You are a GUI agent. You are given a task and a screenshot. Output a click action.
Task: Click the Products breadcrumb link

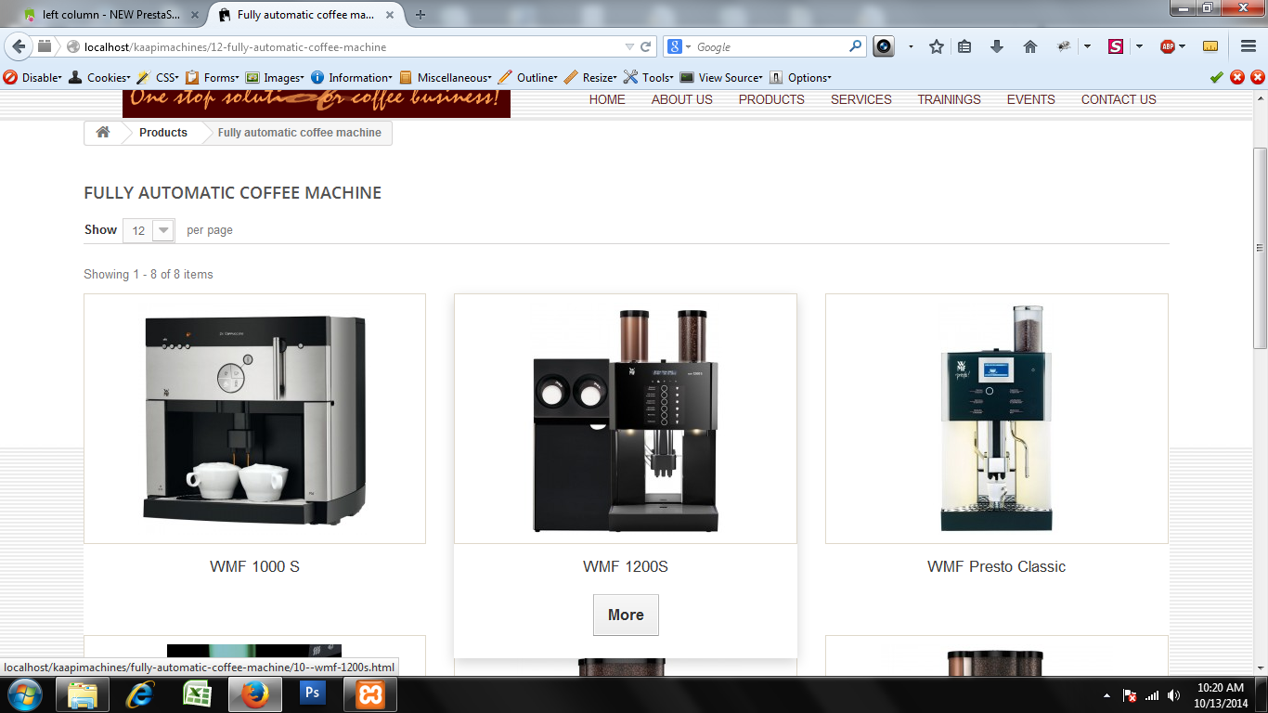163,133
